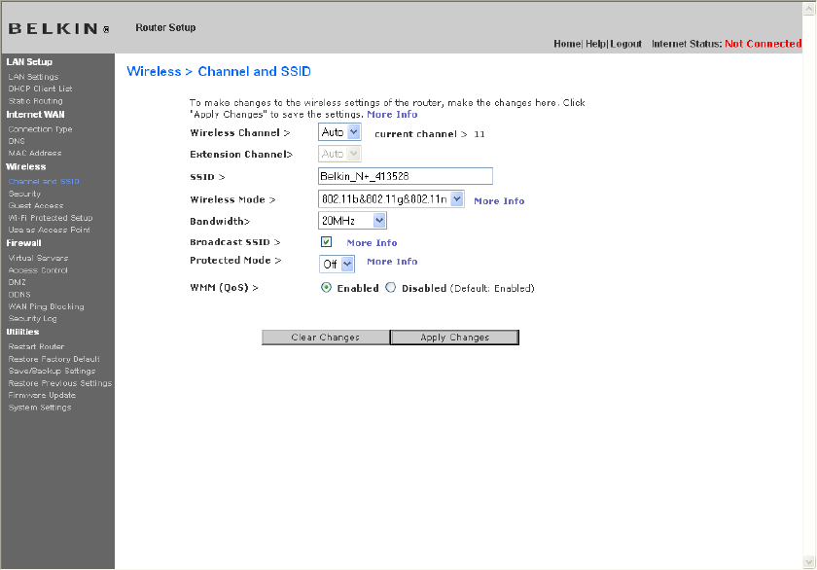Open Guest Access in the sidebar

[x=36, y=206]
